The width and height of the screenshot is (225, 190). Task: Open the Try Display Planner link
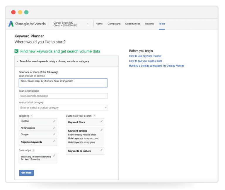173,66
